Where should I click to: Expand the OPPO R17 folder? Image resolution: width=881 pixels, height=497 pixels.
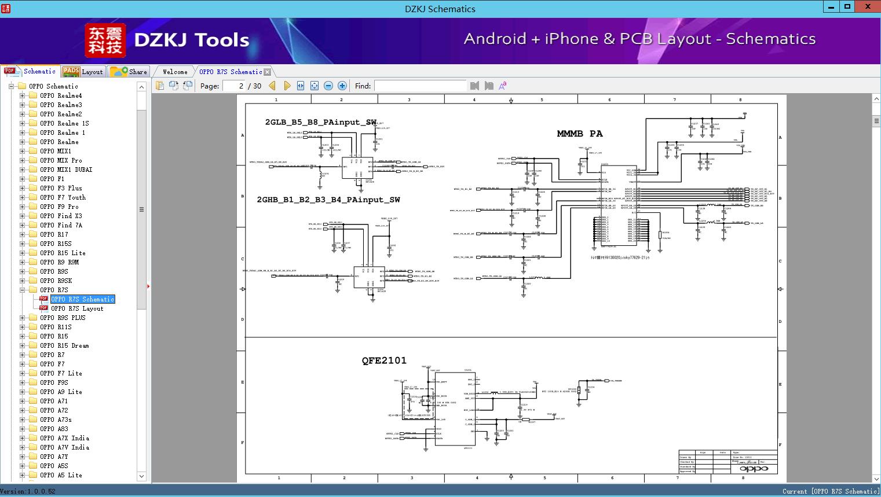pyautogui.click(x=22, y=234)
